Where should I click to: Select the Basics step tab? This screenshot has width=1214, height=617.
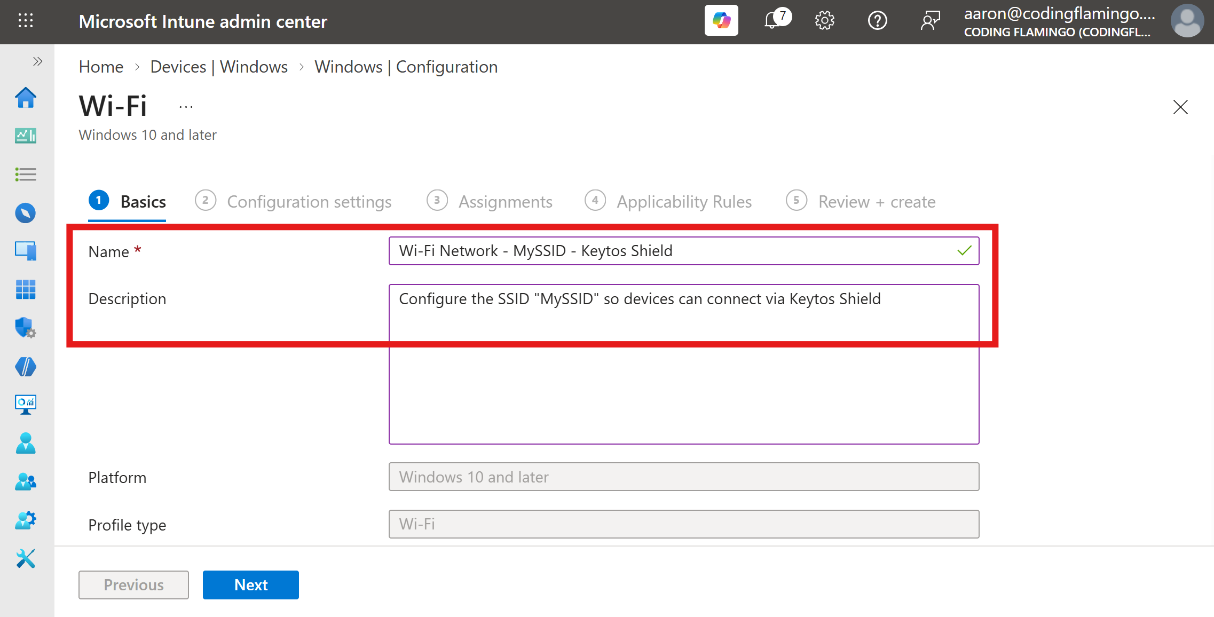127,201
